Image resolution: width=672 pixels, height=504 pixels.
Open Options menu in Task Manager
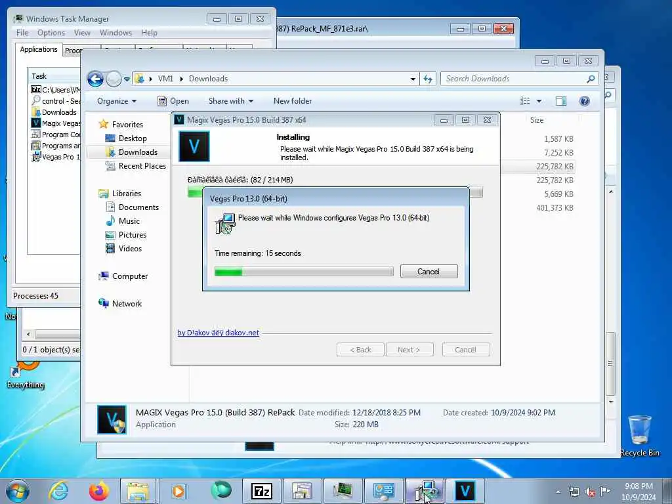click(51, 33)
